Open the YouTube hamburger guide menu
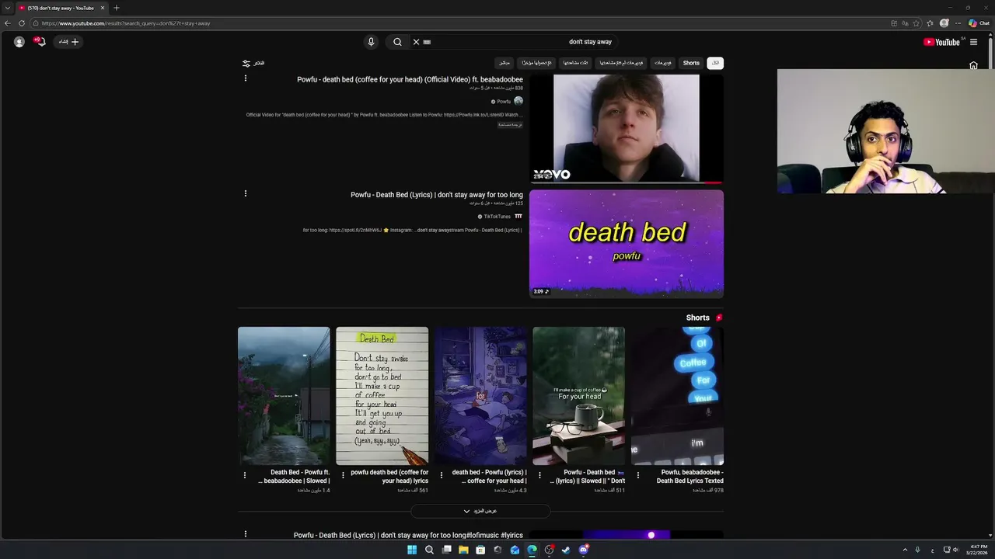 pos(973,42)
